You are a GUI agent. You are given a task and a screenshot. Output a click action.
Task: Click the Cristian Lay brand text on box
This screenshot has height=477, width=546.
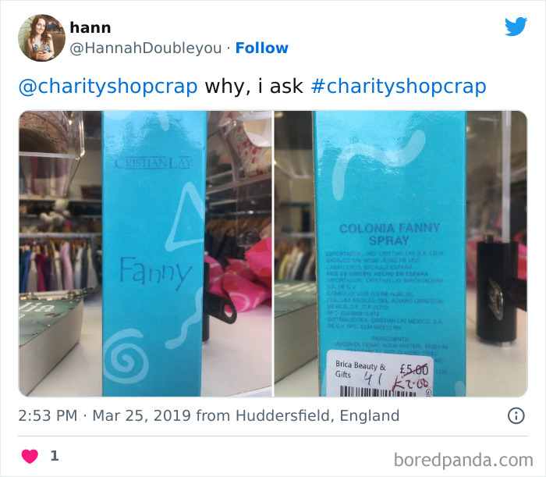(153, 163)
